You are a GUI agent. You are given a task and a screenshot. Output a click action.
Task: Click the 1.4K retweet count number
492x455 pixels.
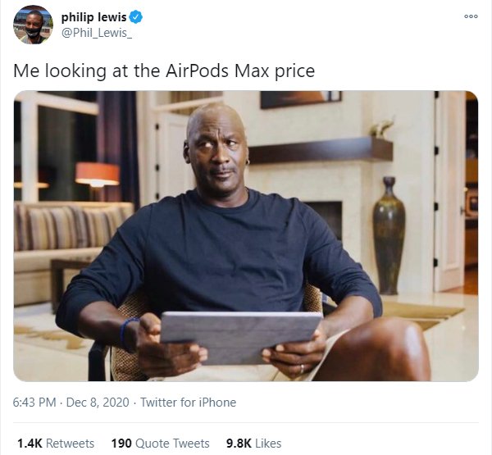point(30,444)
